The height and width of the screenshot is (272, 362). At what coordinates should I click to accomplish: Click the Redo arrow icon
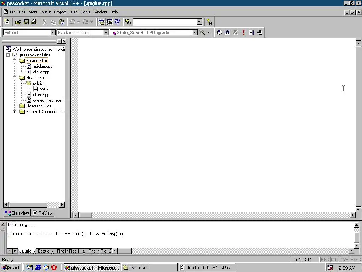(86, 22)
